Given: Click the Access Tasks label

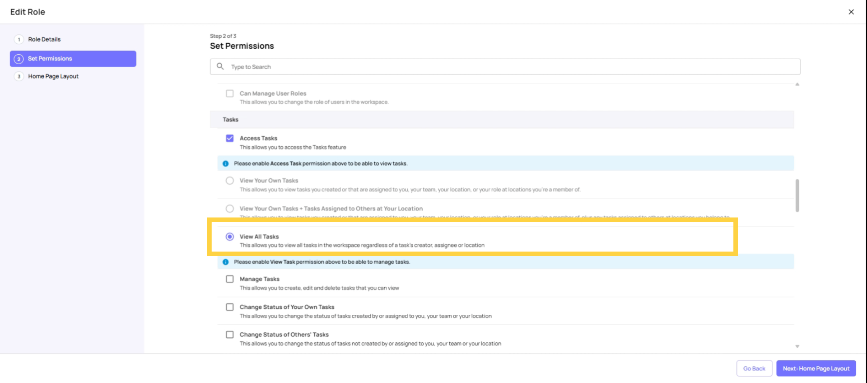Looking at the screenshot, I should pyautogui.click(x=258, y=138).
